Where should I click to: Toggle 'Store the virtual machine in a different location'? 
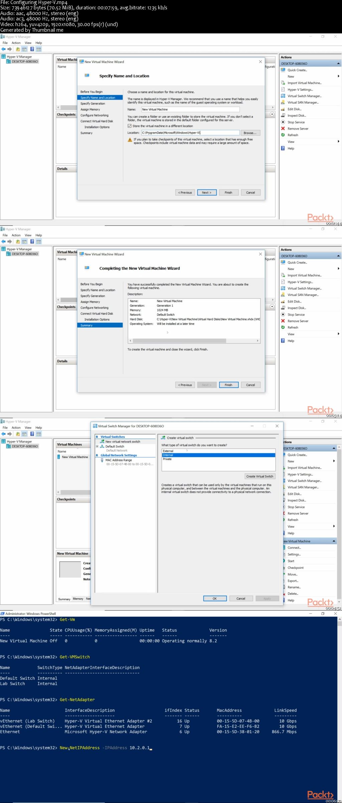coord(130,126)
